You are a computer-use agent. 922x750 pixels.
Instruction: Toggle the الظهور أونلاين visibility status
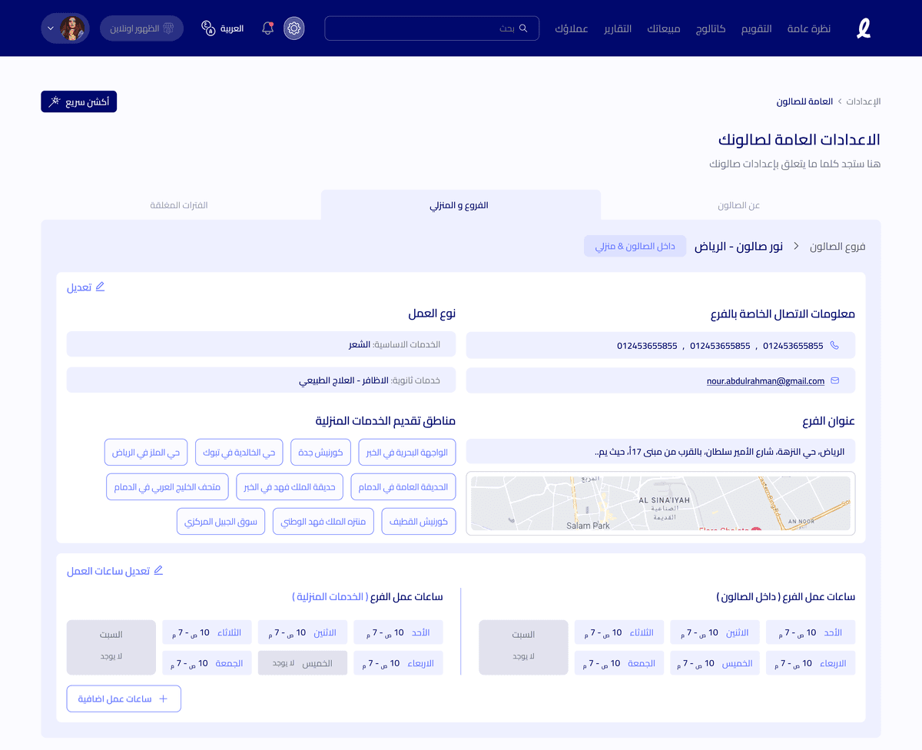(141, 27)
